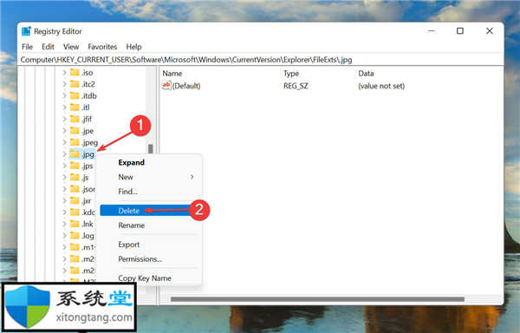520x333 pixels.
Task: Open the Favorites menu
Action: [x=102, y=47]
